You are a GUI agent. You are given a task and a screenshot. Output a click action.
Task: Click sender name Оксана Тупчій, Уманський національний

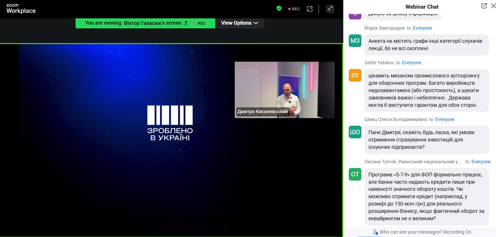tap(413, 162)
